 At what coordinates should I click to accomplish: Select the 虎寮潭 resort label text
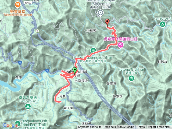pyautogui.click(x=121, y=39)
